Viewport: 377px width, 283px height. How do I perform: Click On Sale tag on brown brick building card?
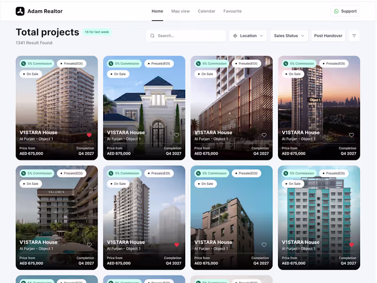pyautogui.click(x=205, y=183)
